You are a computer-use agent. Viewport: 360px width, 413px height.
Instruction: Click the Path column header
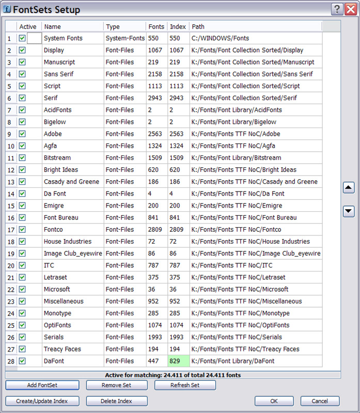point(256,27)
